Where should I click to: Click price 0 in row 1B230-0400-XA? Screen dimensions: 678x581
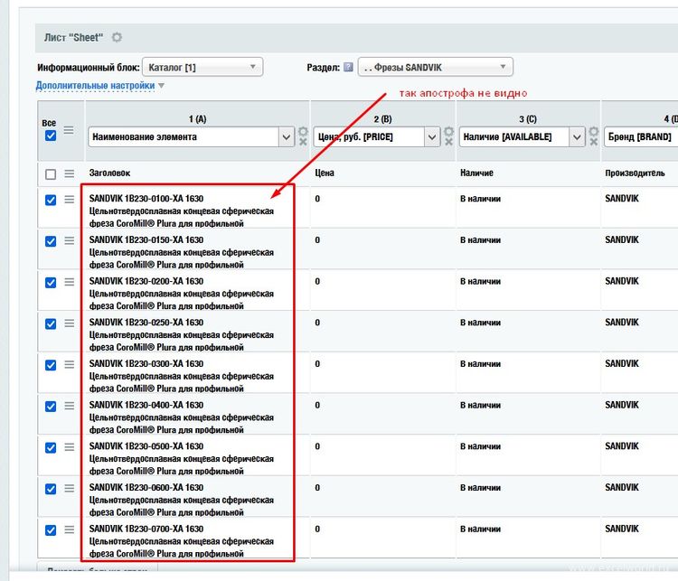[317, 405]
